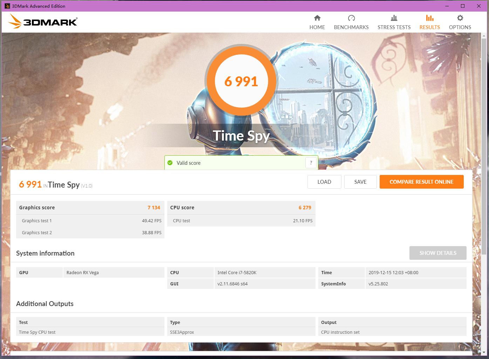Click the System information heading
Viewport: 489px width, 359px height.
tap(45, 253)
